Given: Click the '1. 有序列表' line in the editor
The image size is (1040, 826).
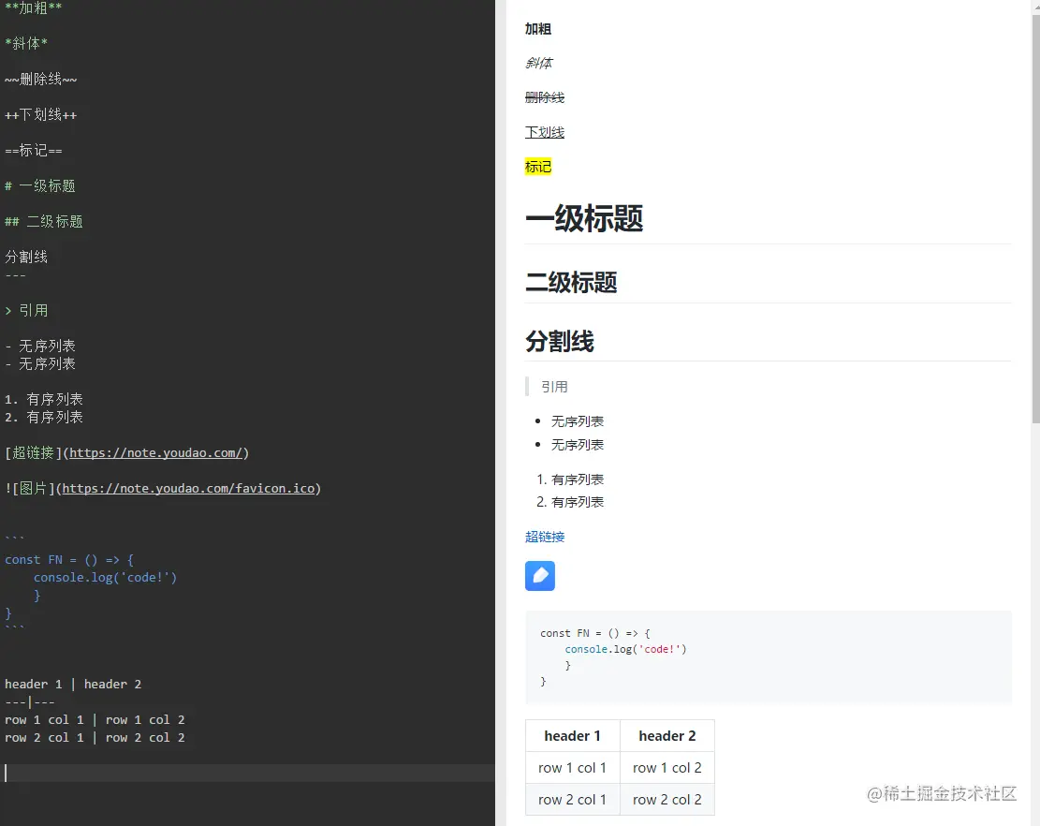Looking at the screenshot, I should coord(44,399).
